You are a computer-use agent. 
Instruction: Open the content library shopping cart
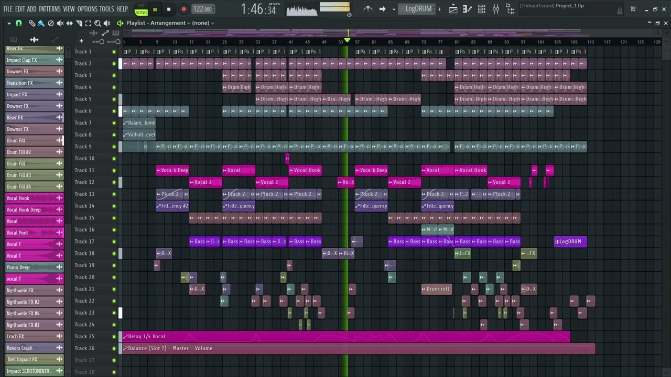tap(633, 9)
